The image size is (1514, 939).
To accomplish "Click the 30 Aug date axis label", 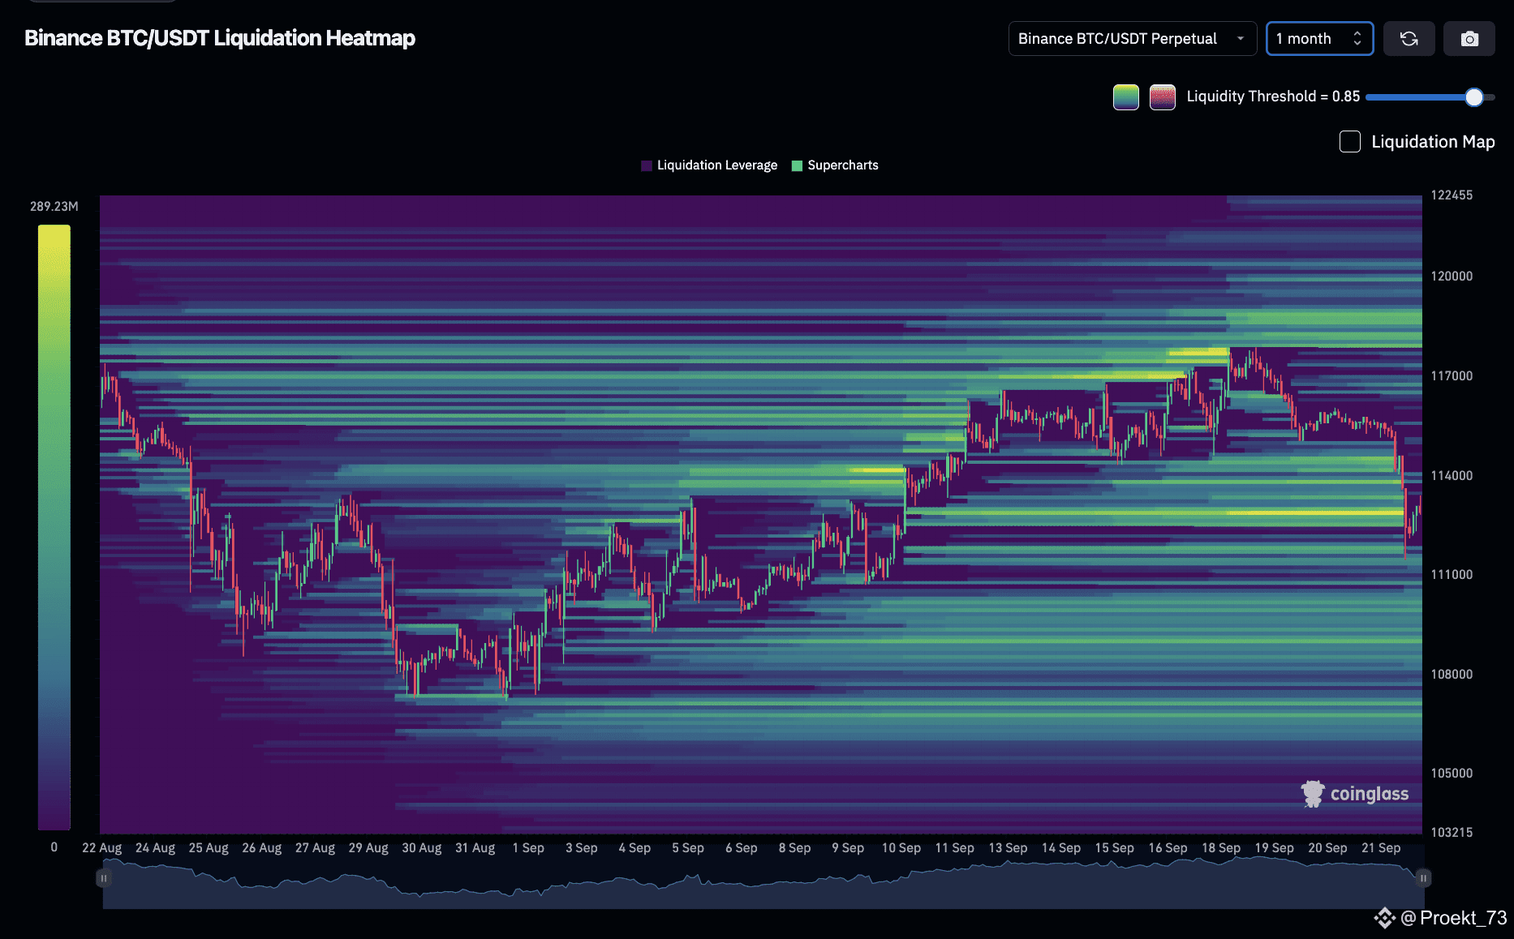I will click(x=422, y=848).
